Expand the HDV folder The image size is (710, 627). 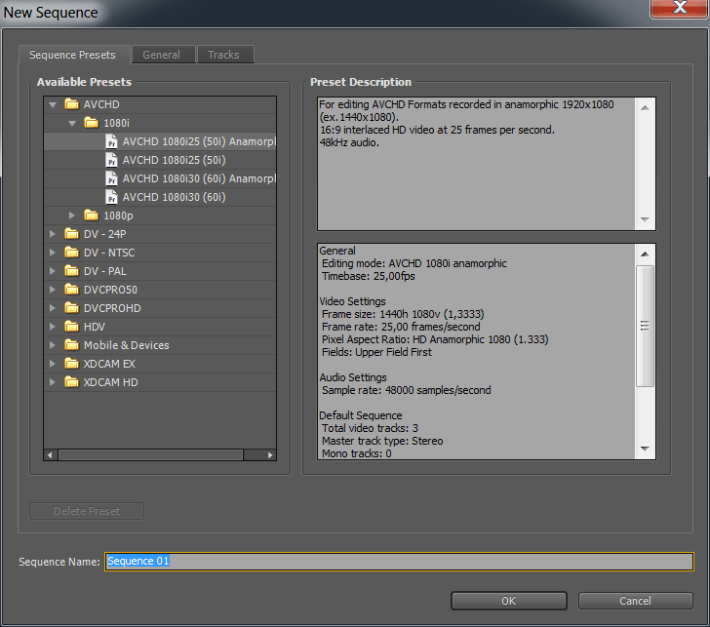pos(52,327)
